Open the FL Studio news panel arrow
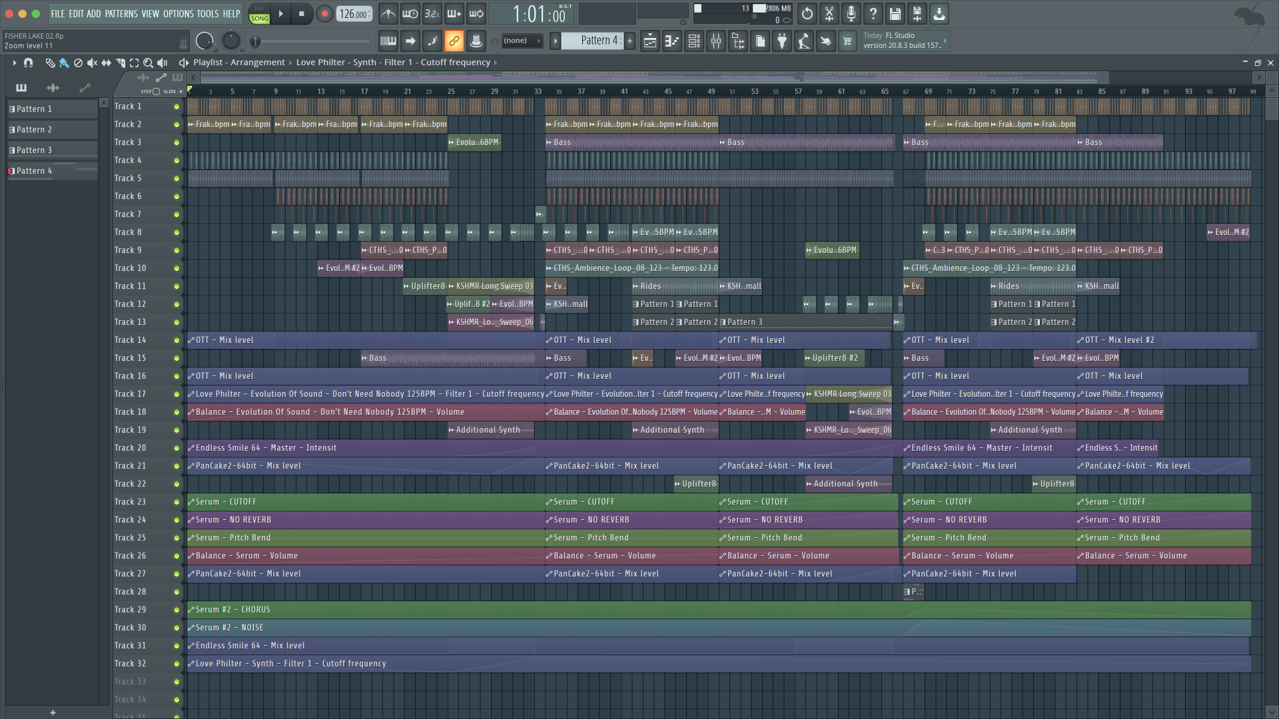The height and width of the screenshot is (719, 1279). point(945,41)
